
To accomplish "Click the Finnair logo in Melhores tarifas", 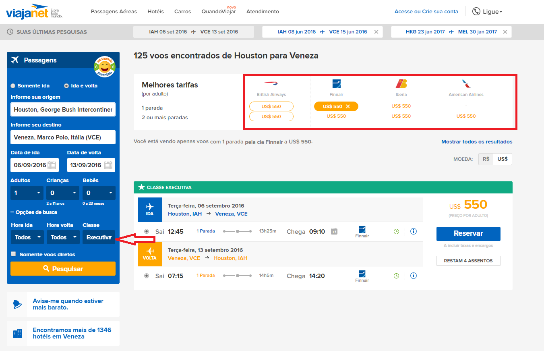I will coord(337,84).
